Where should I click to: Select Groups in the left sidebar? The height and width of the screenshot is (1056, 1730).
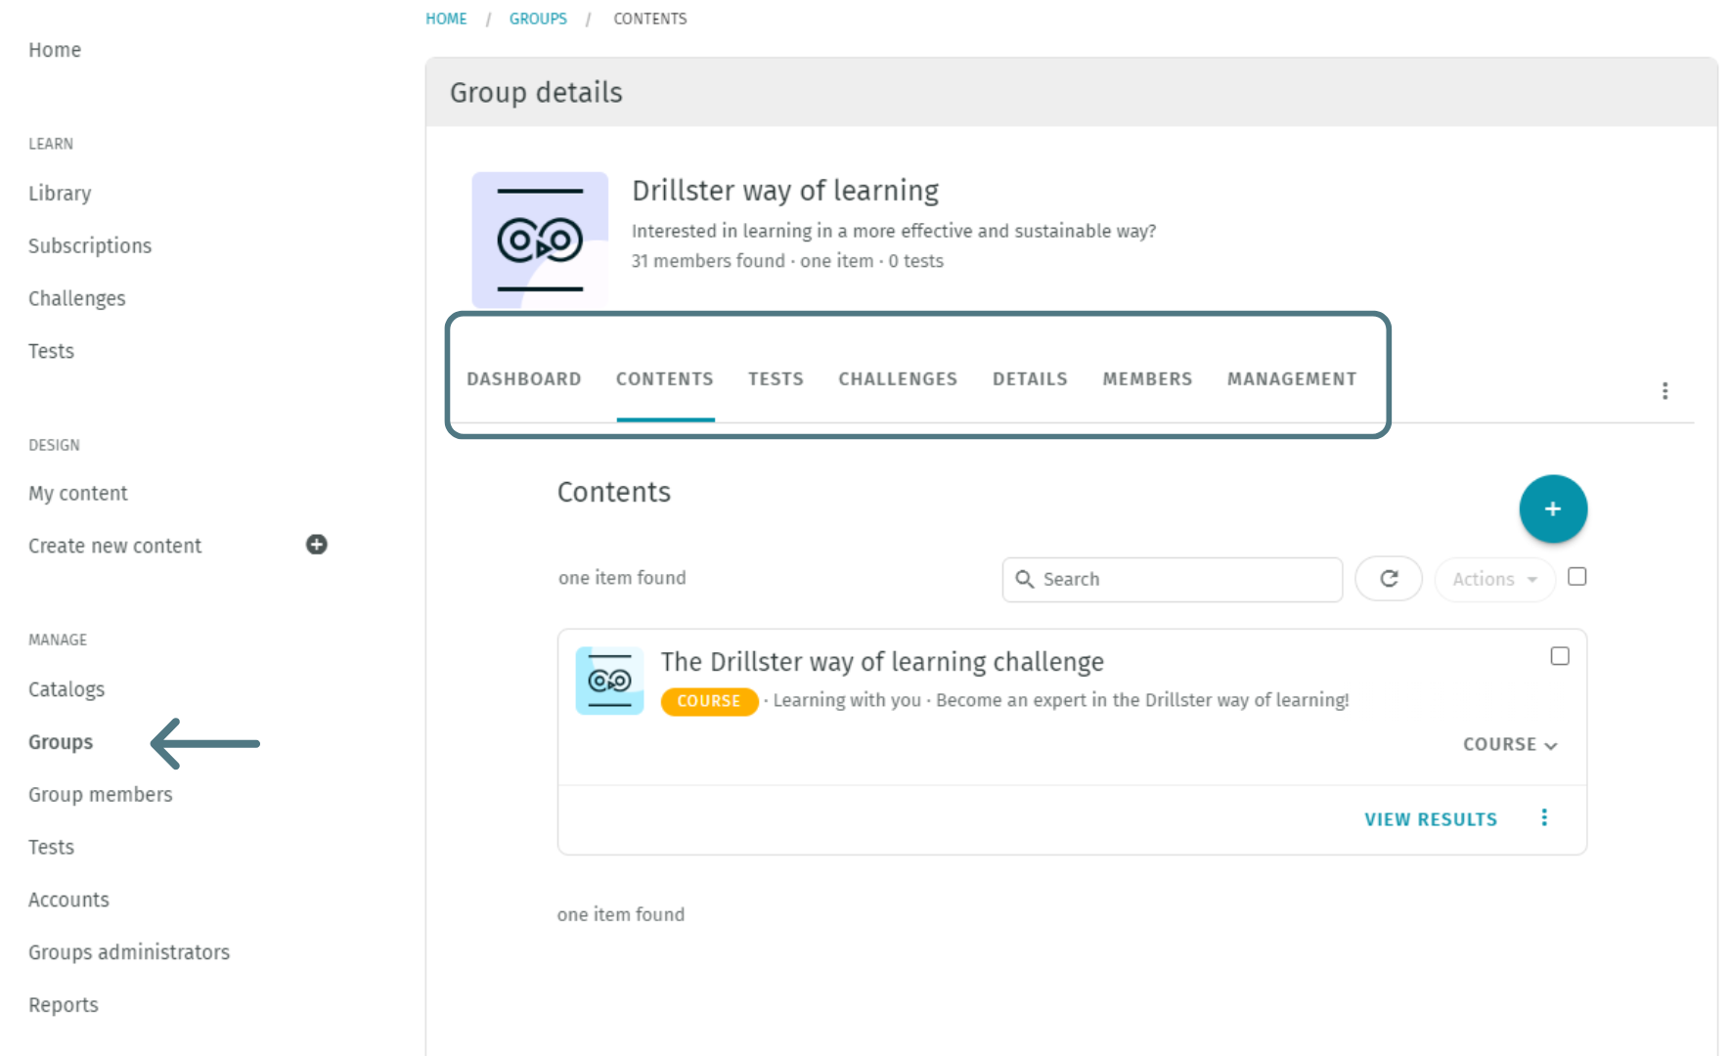(60, 741)
